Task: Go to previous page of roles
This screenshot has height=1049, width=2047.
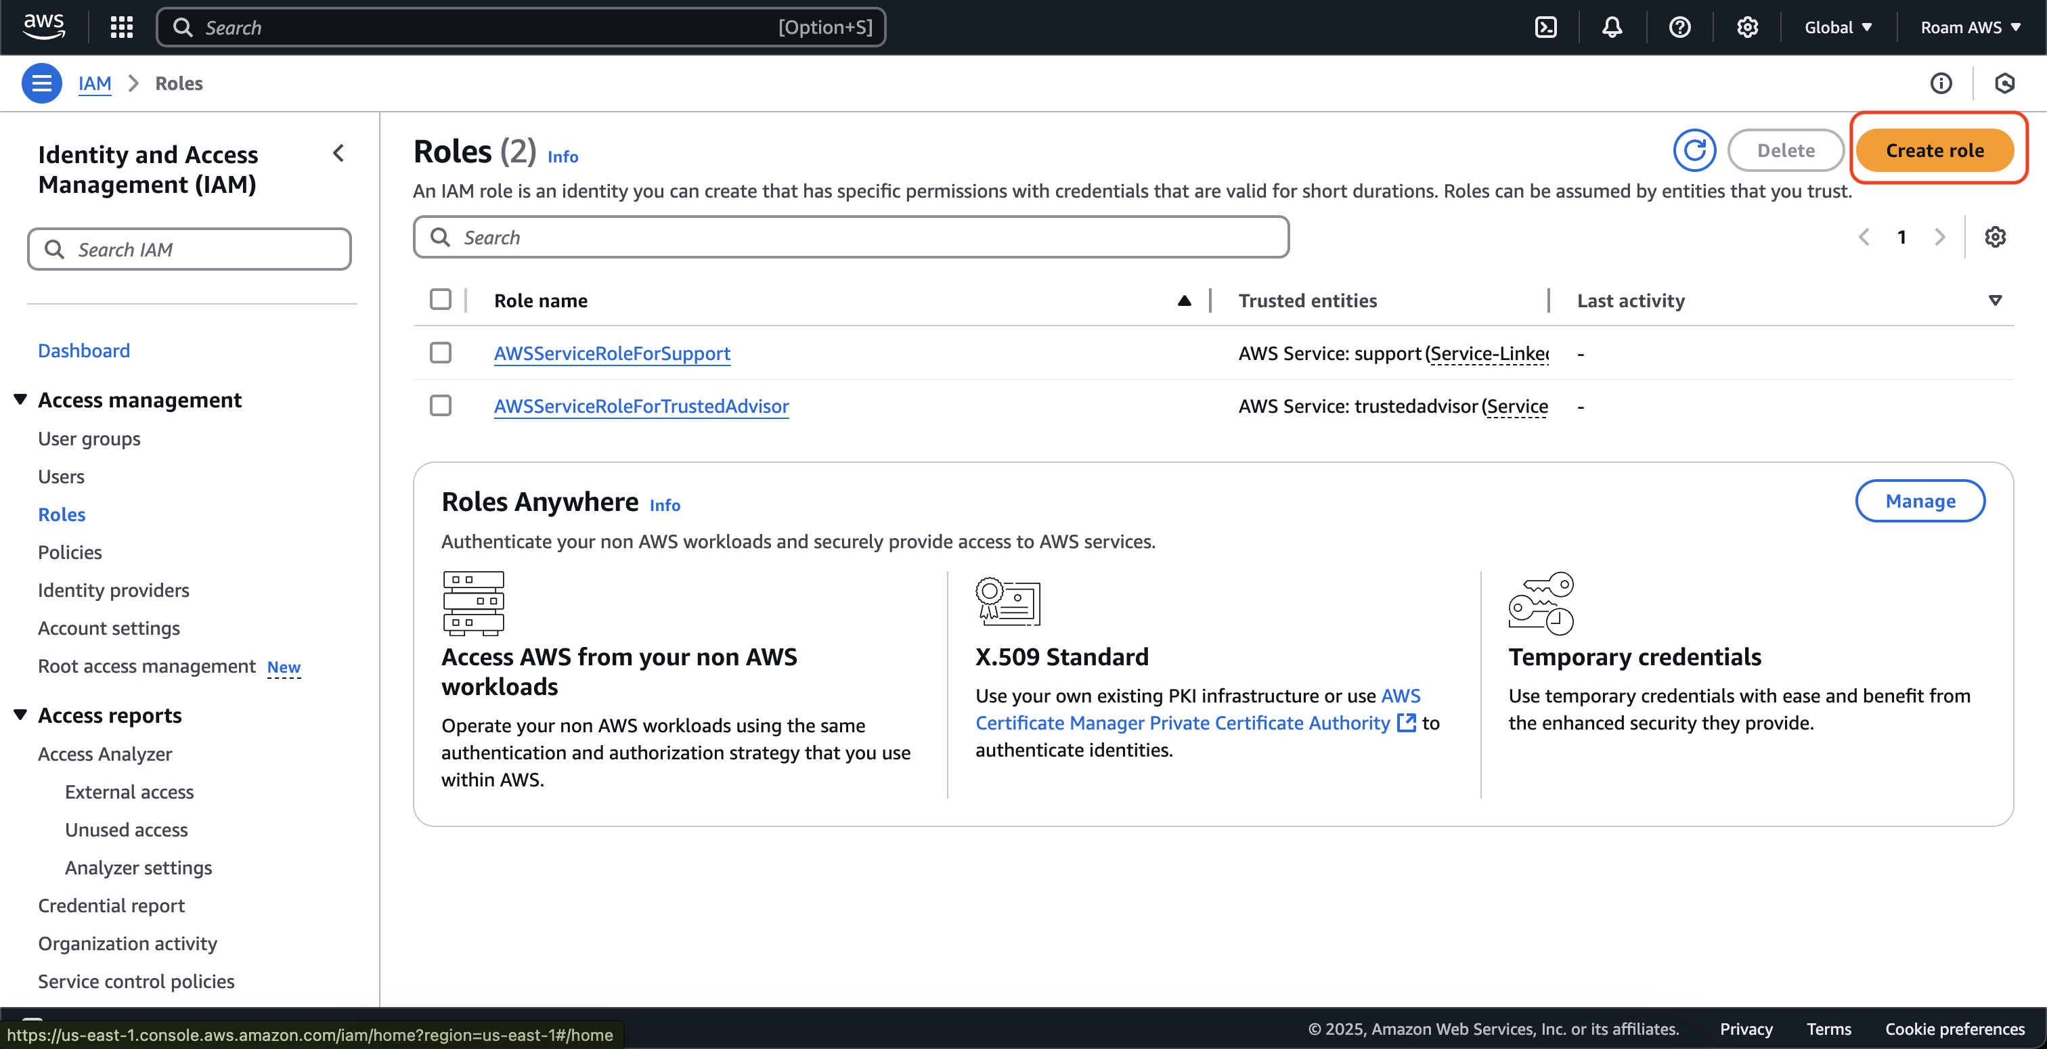Action: (x=1864, y=237)
